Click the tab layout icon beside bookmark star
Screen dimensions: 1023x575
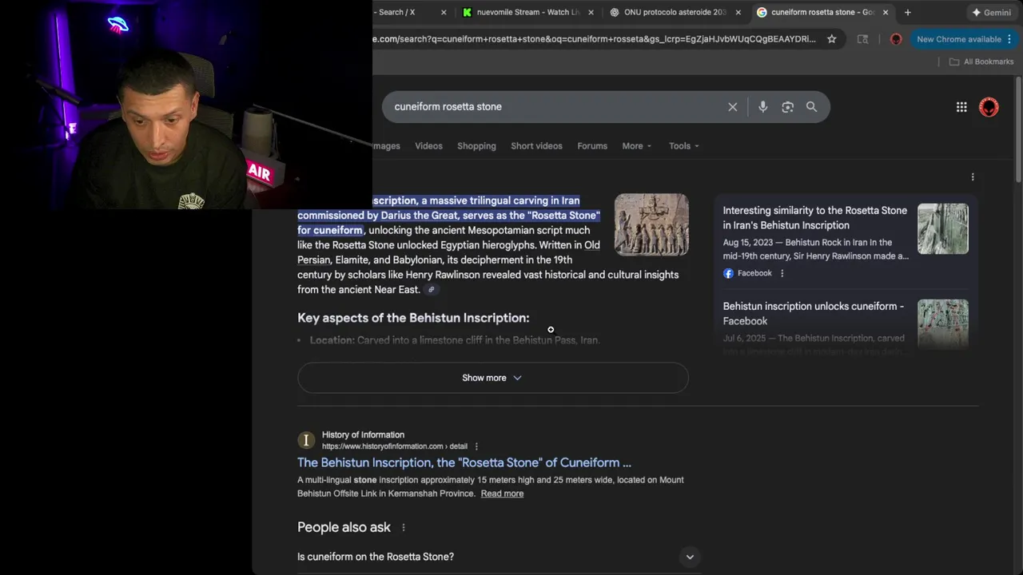862,39
